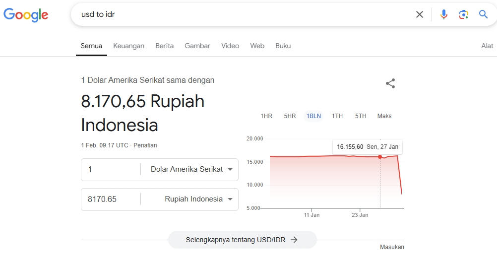This screenshot has width=497, height=266.
Task: Click the Google logo
Action: 26,15
